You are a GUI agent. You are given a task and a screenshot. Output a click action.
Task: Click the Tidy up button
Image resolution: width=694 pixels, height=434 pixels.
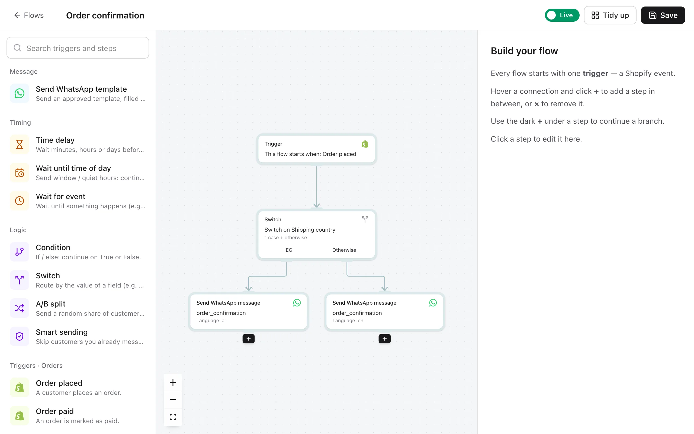click(610, 15)
